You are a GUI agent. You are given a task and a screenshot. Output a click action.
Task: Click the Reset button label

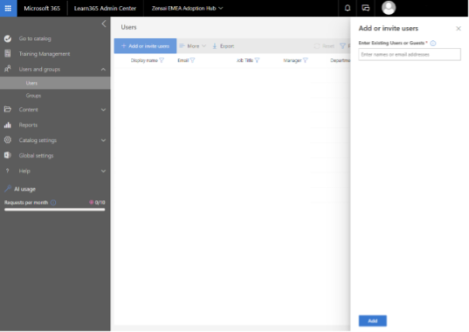328,46
